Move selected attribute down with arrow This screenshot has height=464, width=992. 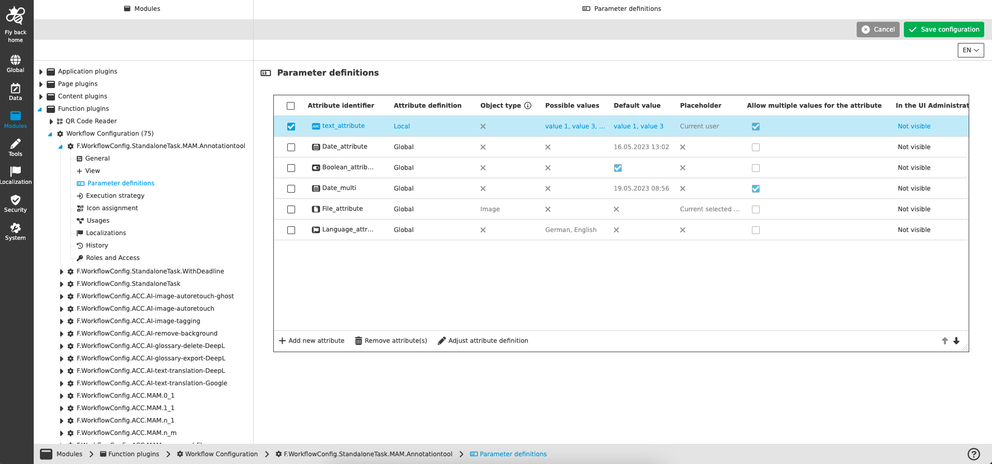pyautogui.click(x=956, y=341)
